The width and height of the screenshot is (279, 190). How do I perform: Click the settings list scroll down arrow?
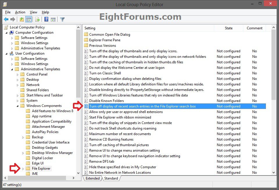click(273, 172)
